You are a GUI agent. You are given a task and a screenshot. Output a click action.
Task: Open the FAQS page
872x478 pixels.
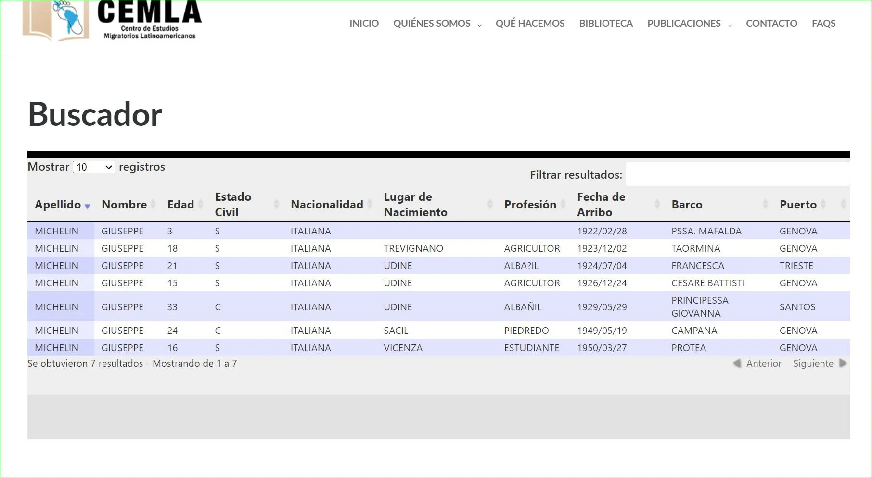coord(823,24)
